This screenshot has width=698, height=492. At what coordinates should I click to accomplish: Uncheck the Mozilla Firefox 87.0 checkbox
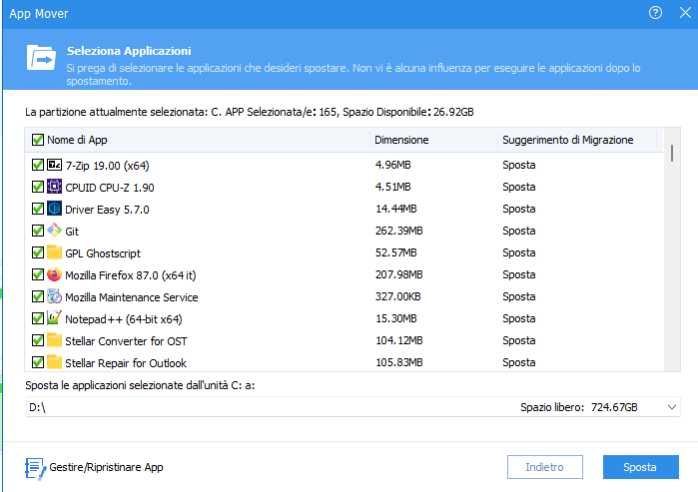(38, 274)
